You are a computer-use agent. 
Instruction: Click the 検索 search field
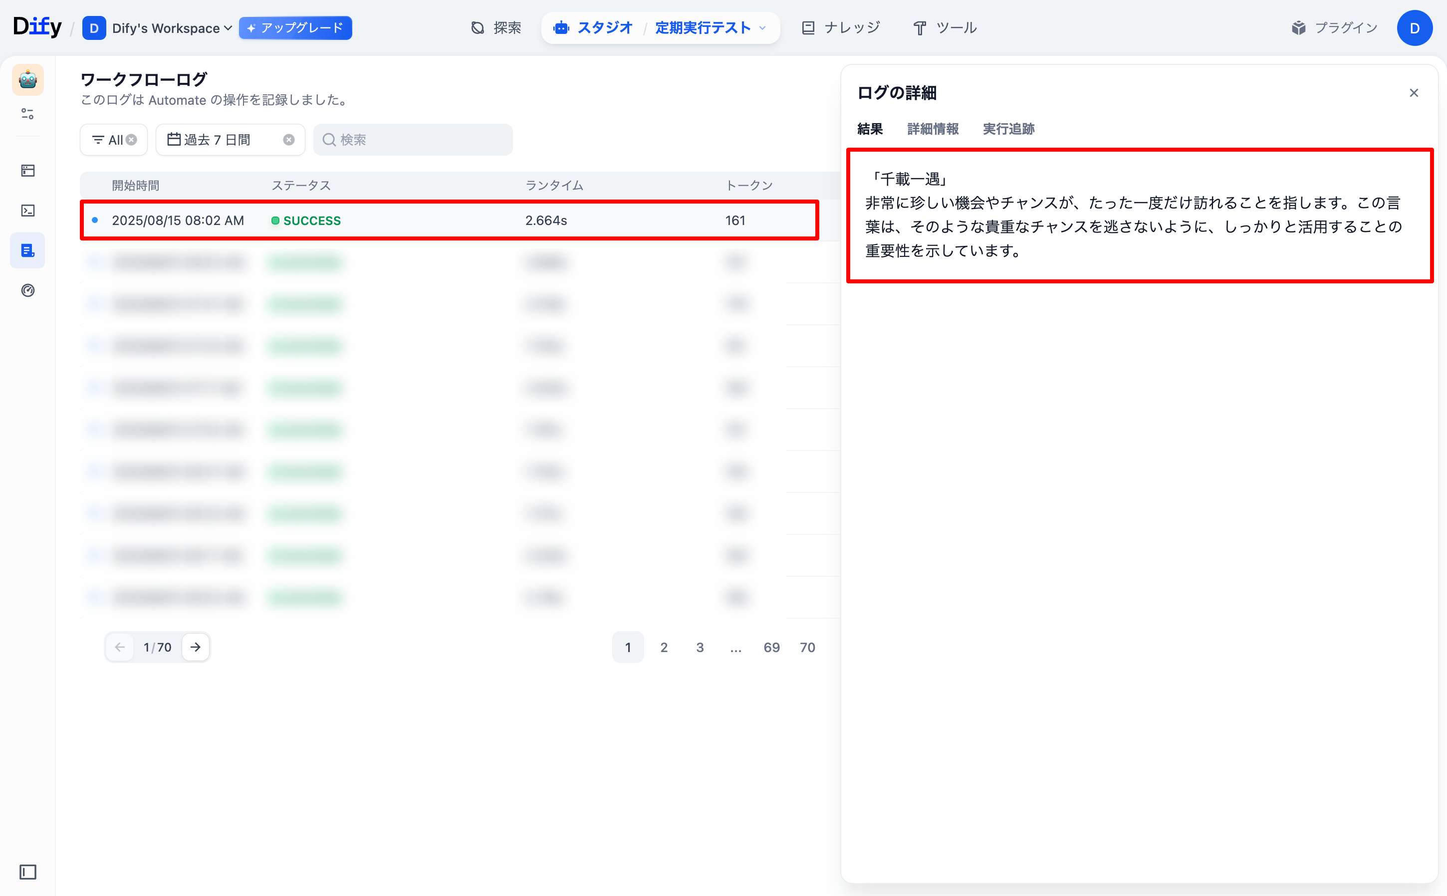coord(413,140)
